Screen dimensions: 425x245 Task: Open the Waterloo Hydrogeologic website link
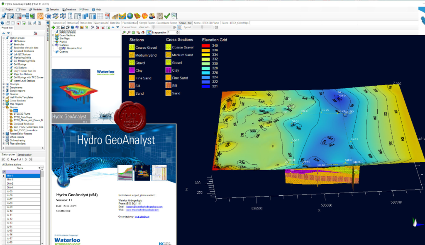coord(142,210)
